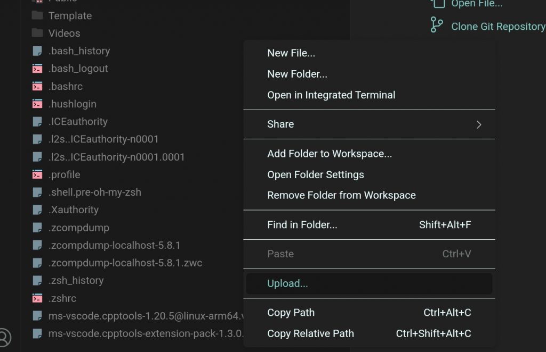Screen dimensions: 546x352
Task: Click the folder icon next to Videos
Action: tap(37, 33)
